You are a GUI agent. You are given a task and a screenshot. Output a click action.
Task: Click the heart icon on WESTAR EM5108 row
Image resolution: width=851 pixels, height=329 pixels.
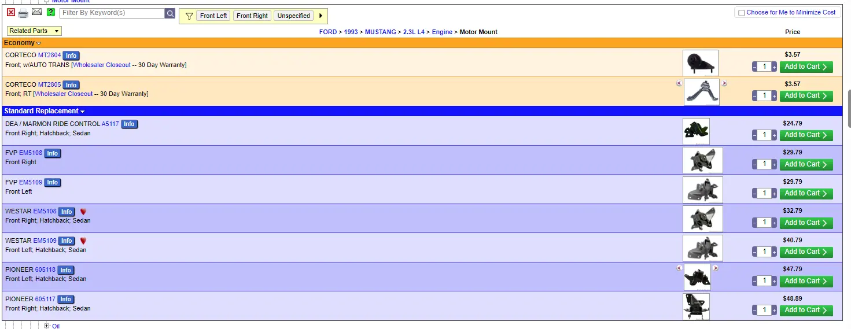(x=83, y=212)
